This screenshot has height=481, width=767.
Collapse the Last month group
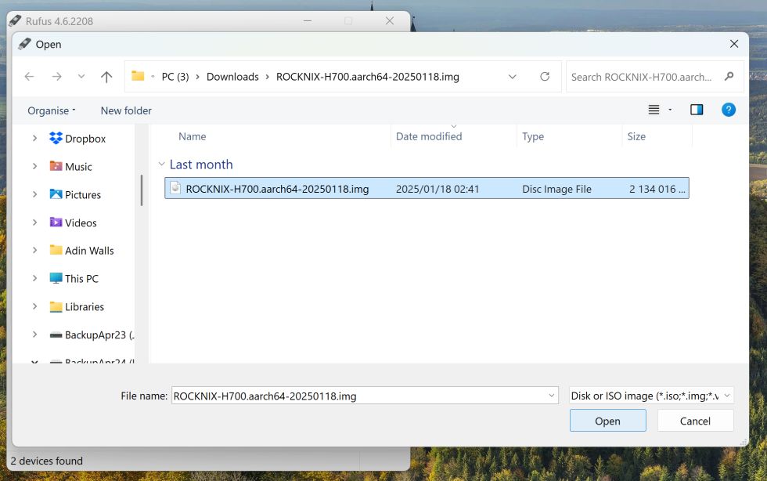[x=161, y=165]
